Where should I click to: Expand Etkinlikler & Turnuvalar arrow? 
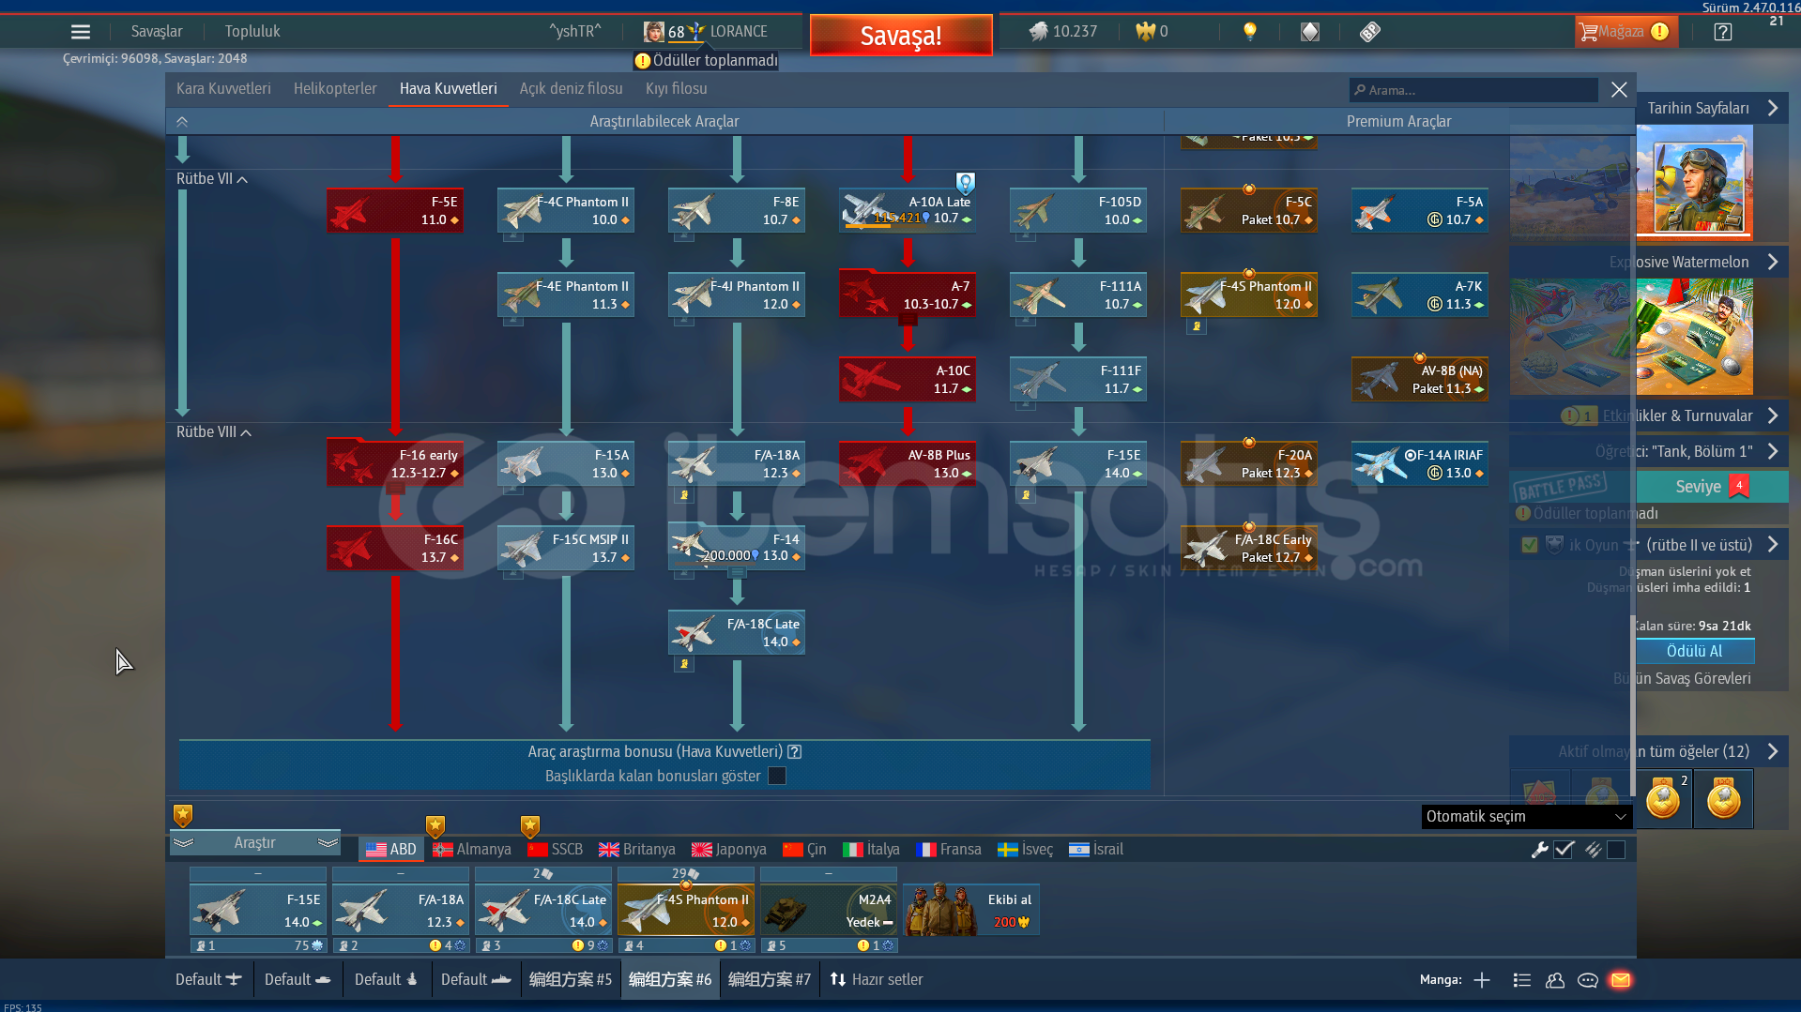[x=1773, y=415]
